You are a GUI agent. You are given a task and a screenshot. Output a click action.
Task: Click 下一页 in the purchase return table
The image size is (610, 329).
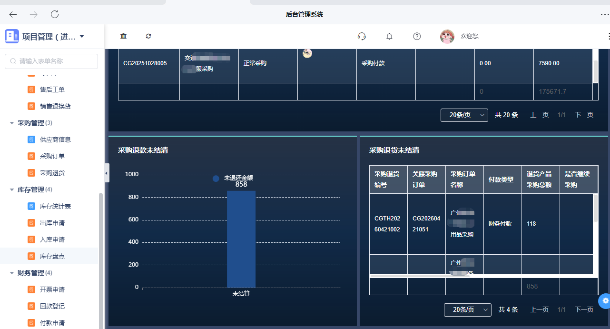[584, 309]
